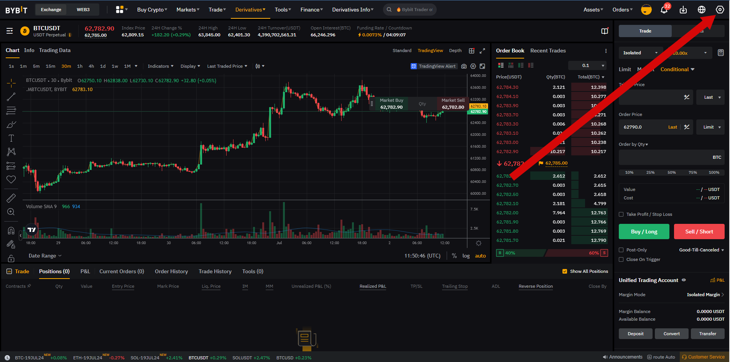The height and width of the screenshot is (362, 730).
Task: Switch to Recent Trades tab
Action: [x=548, y=51]
